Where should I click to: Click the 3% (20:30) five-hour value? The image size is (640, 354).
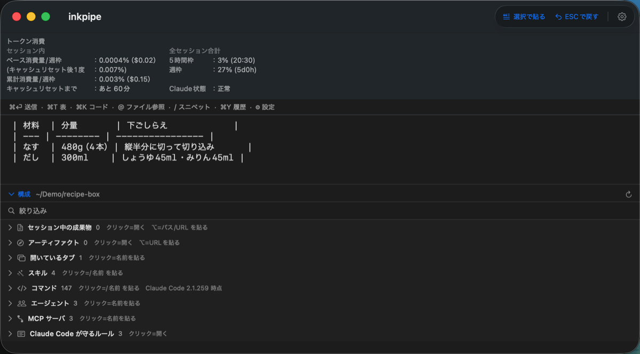click(x=237, y=60)
